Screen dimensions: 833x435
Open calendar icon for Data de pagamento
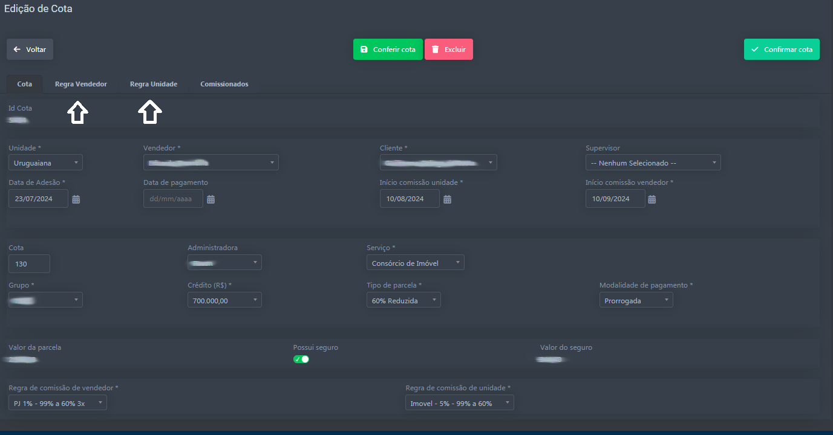pyautogui.click(x=211, y=199)
